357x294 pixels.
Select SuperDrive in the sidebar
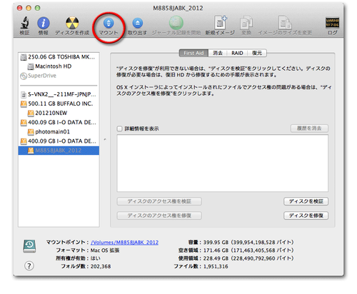(x=59, y=76)
